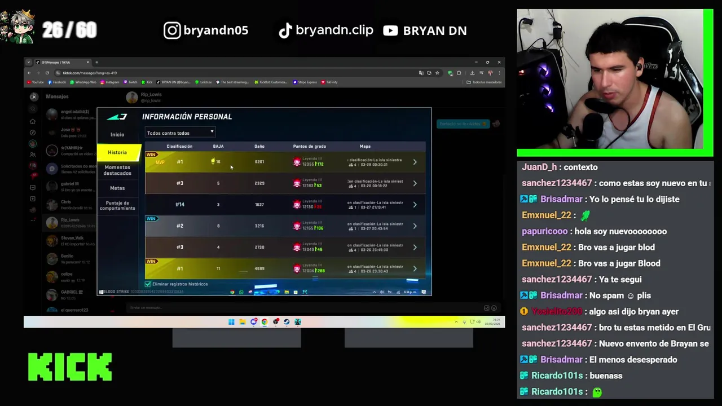Open TikTok friends icon in sidebar
This screenshot has width=722, height=406.
point(33,155)
